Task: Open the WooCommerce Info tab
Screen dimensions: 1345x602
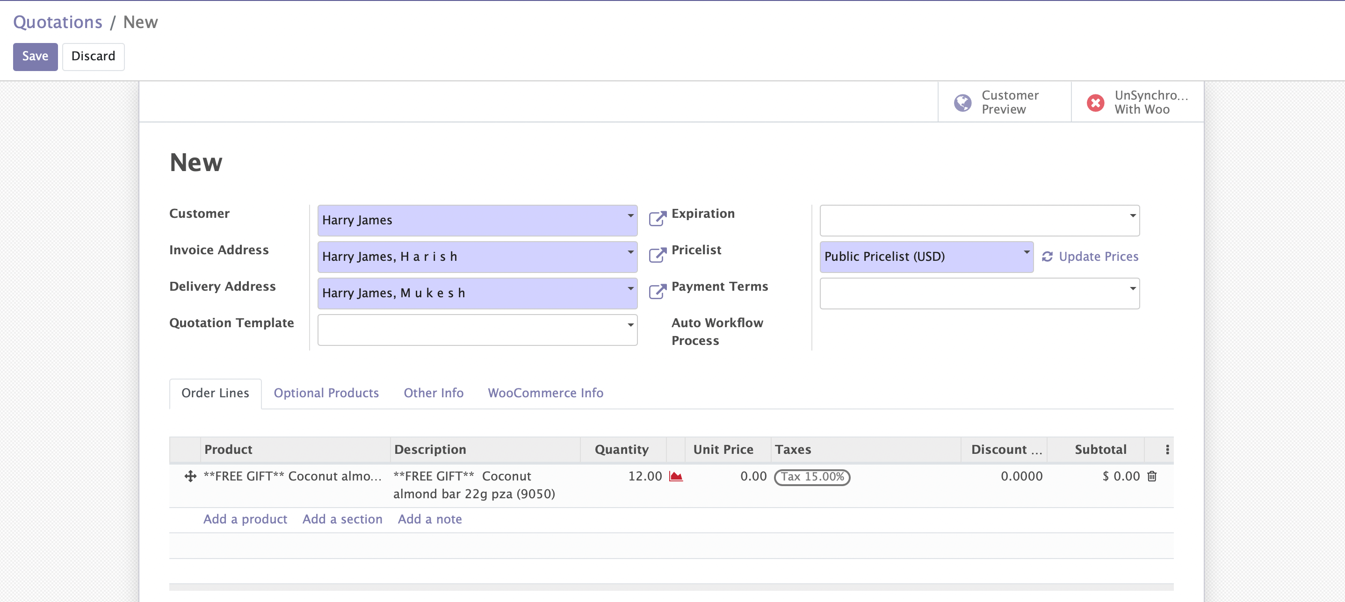Action: [x=545, y=393]
